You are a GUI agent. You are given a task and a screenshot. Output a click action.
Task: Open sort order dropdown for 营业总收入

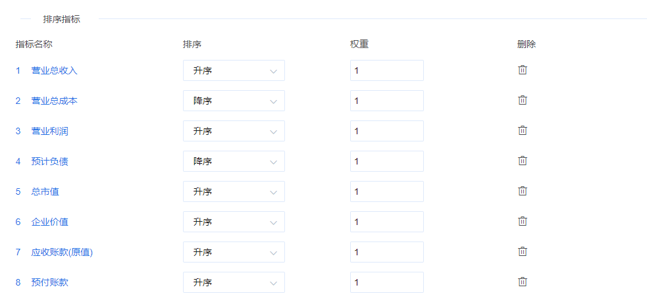pos(234,70)
